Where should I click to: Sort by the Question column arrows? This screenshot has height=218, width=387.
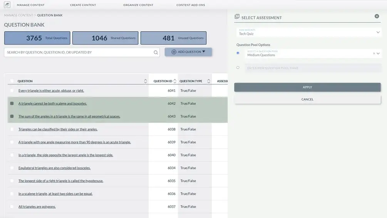point(145,81)
